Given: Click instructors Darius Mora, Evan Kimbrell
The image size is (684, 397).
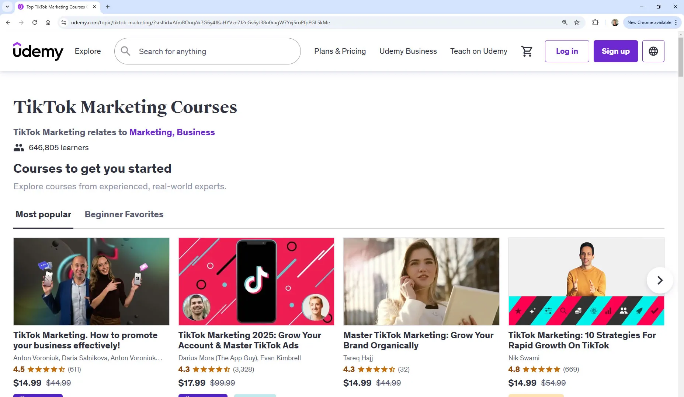Looking at the screenshot, I should [240, 358].
